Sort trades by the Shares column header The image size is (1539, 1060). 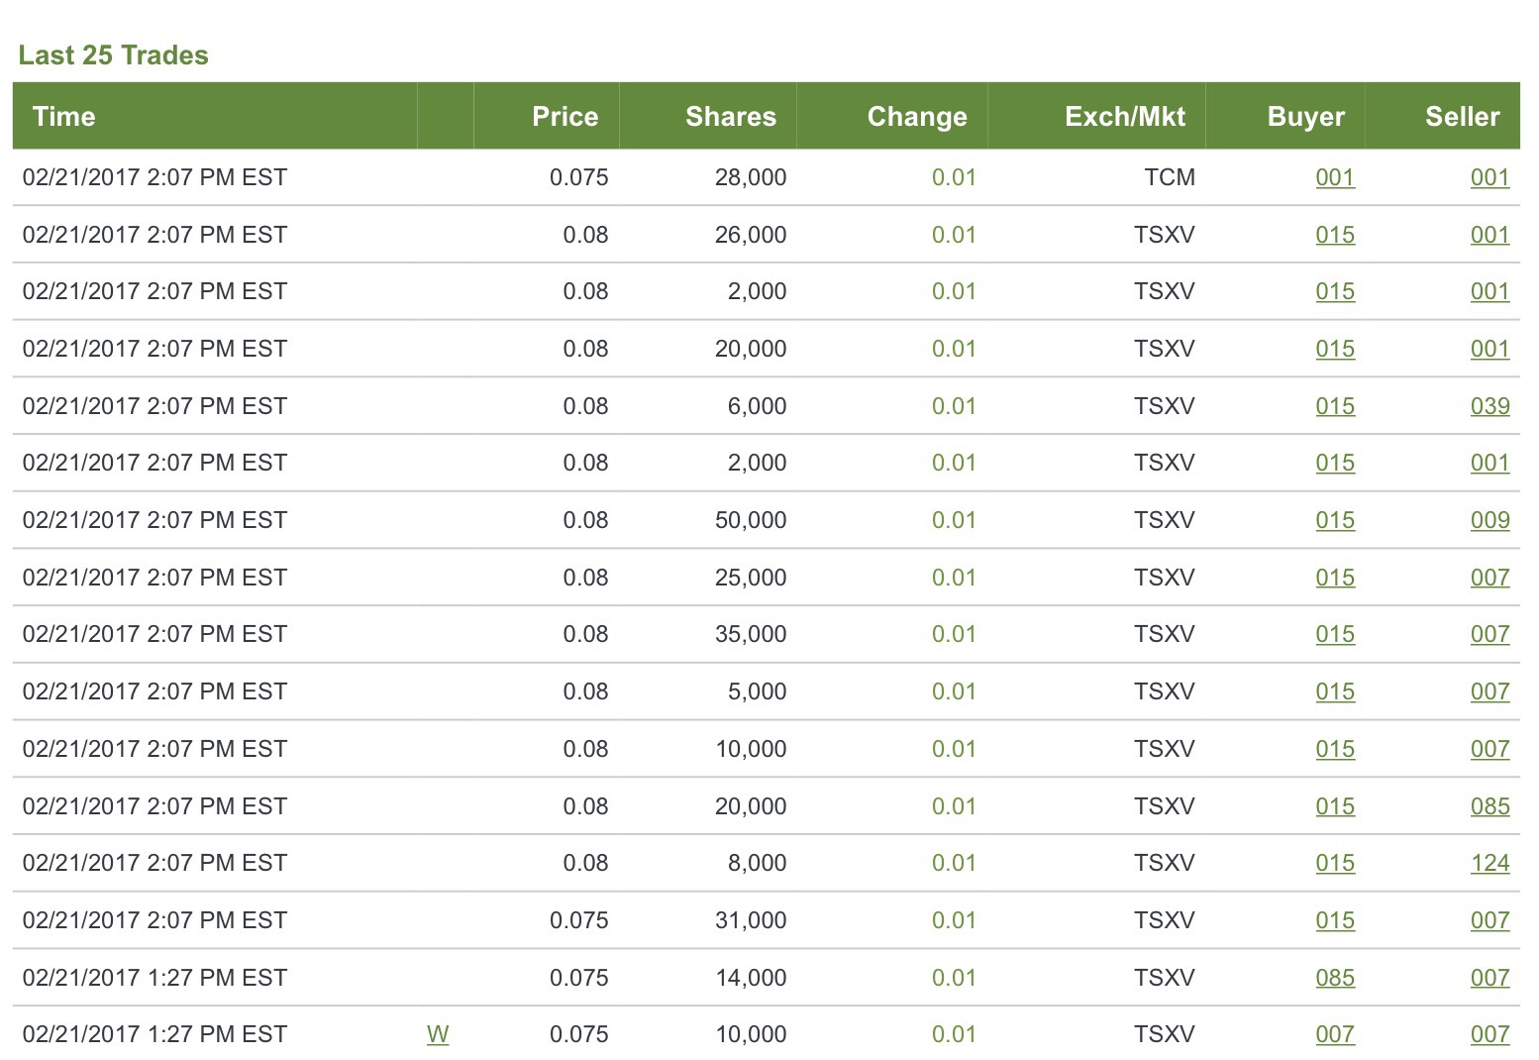coord(730,116)
